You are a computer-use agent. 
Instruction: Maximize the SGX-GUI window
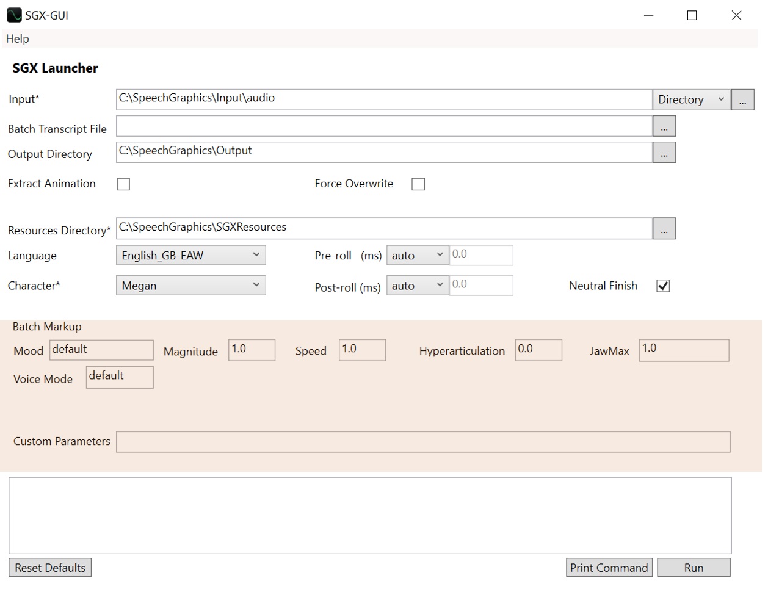click(692, 15)
